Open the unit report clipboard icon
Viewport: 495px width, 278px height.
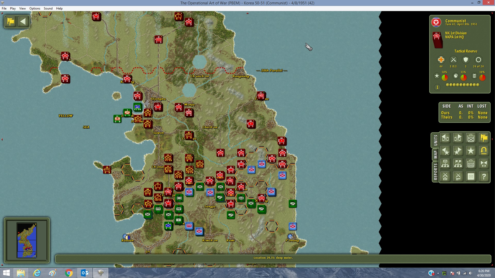point(471,138)
